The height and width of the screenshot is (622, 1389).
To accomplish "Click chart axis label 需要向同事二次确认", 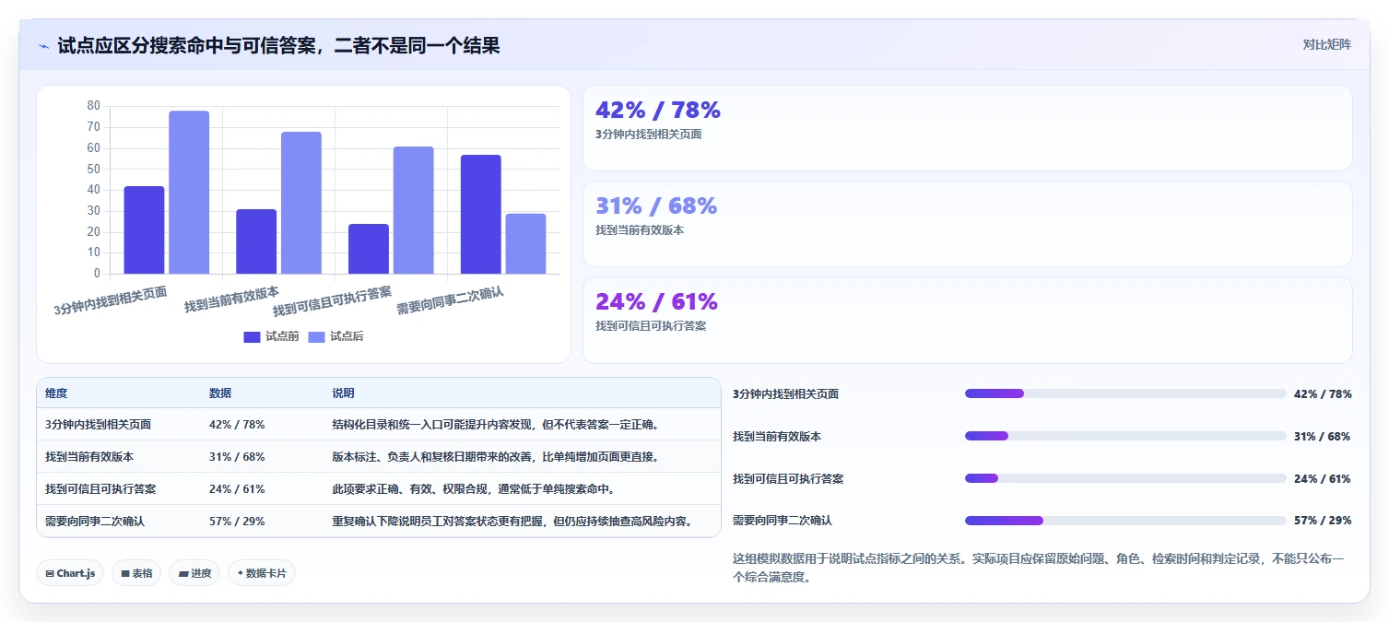I will pyautogui.click(x=450, y=300).
